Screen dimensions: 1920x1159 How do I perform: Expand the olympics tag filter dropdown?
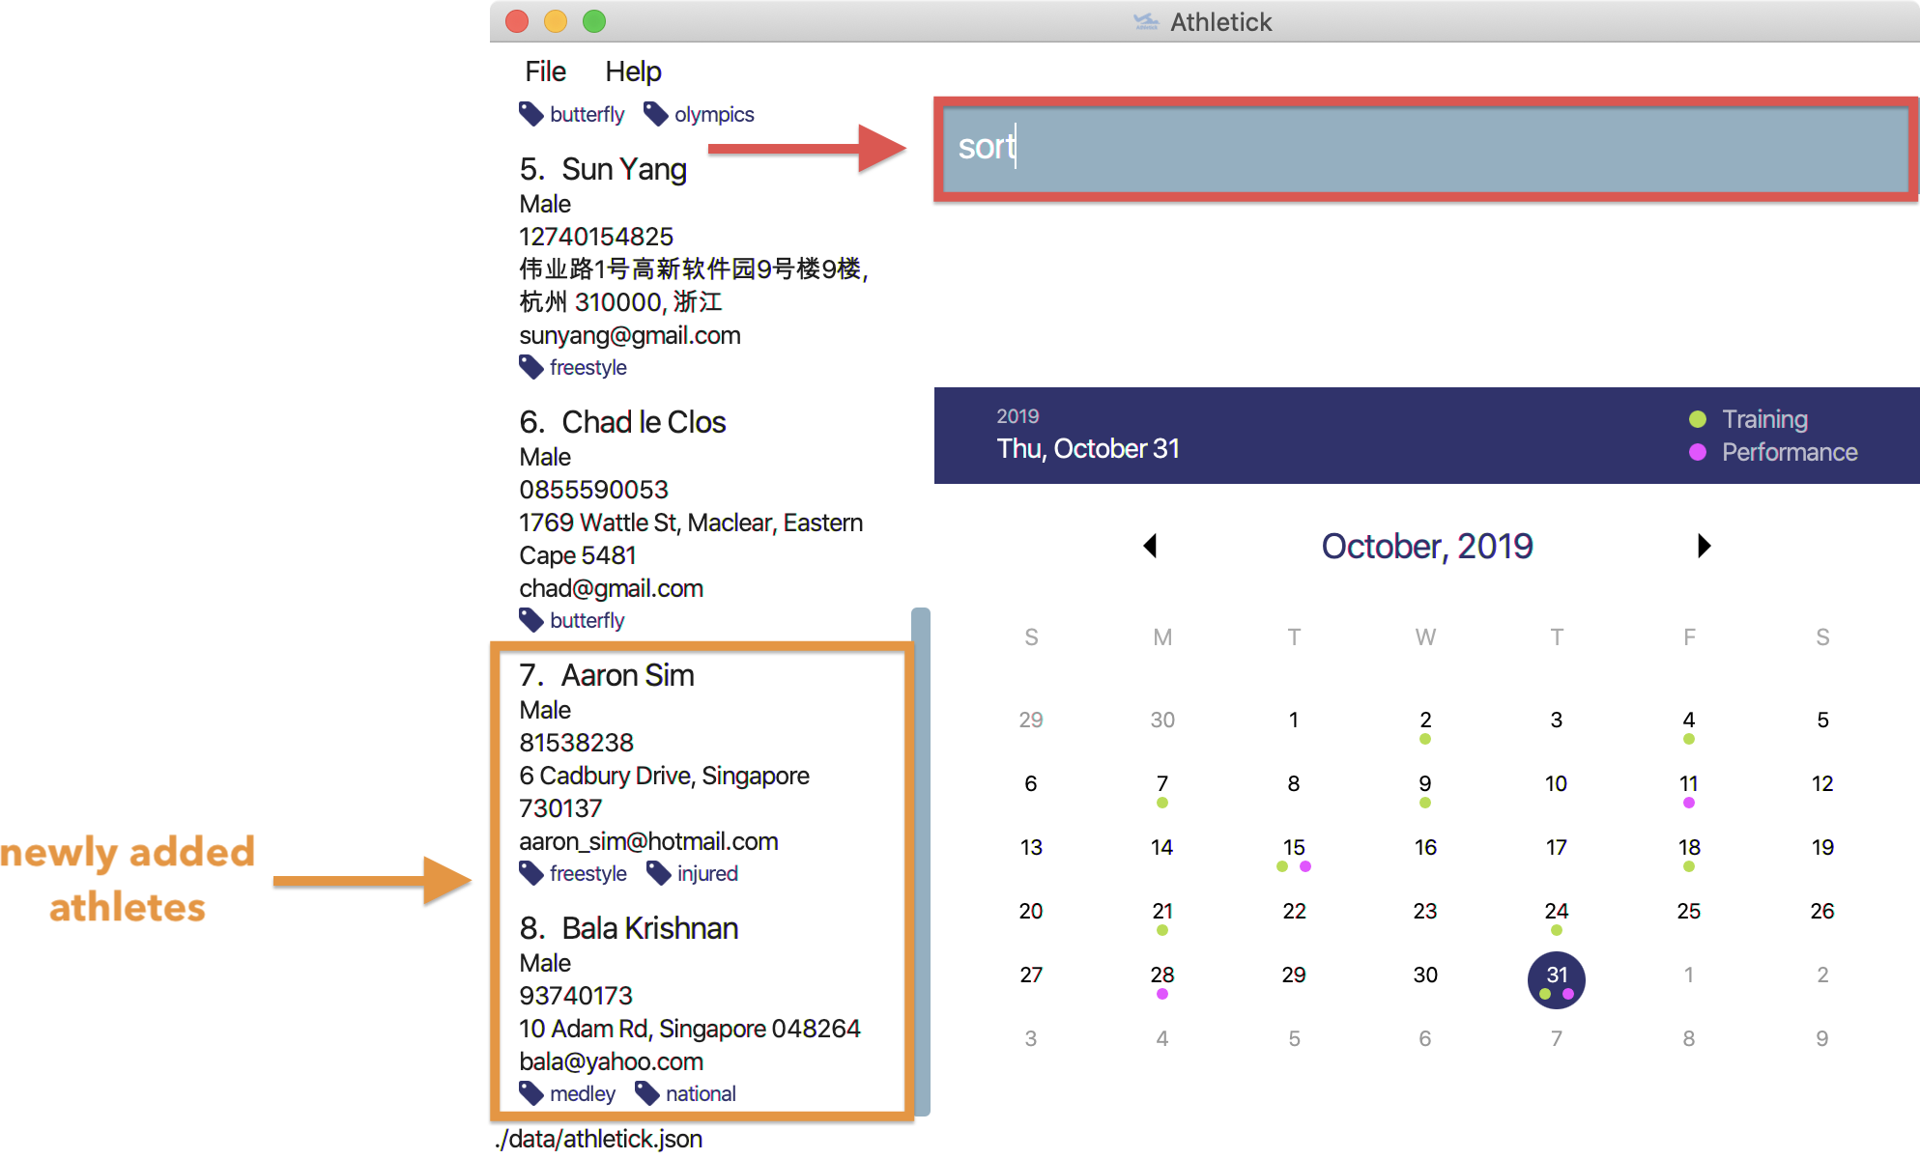pos(710,115)
